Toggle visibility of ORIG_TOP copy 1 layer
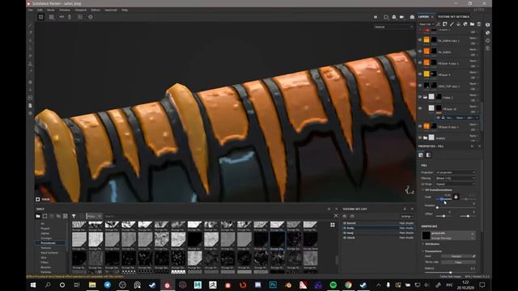This screenshot has width=518, height=291. click(x=420, y=86)
